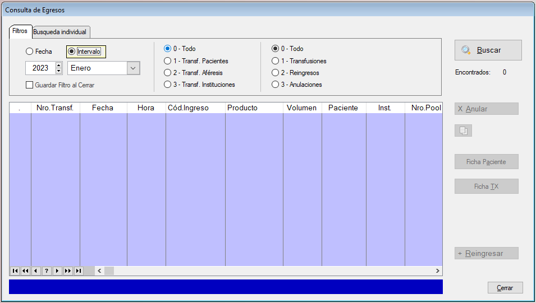Enable Guardar Filtro al Cerrar checkbox
The image size is (536, 303).
[x=30, y=85]
